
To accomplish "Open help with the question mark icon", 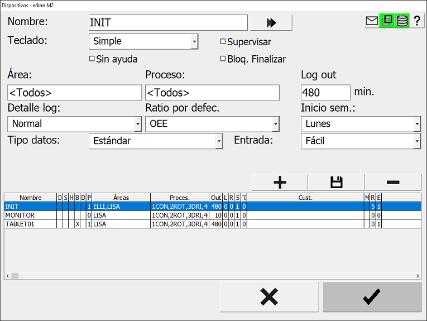I will click(417, 21).
